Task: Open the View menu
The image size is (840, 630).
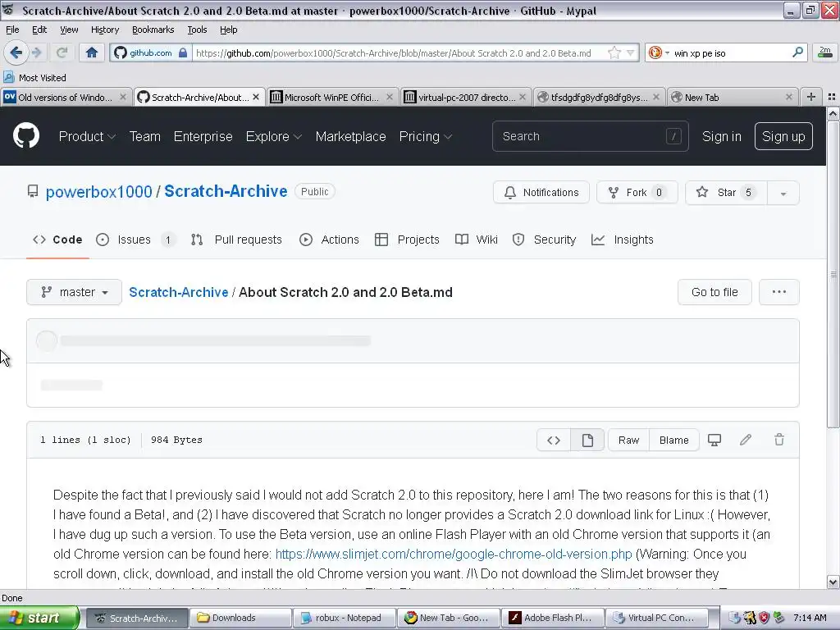Action: 69,30
